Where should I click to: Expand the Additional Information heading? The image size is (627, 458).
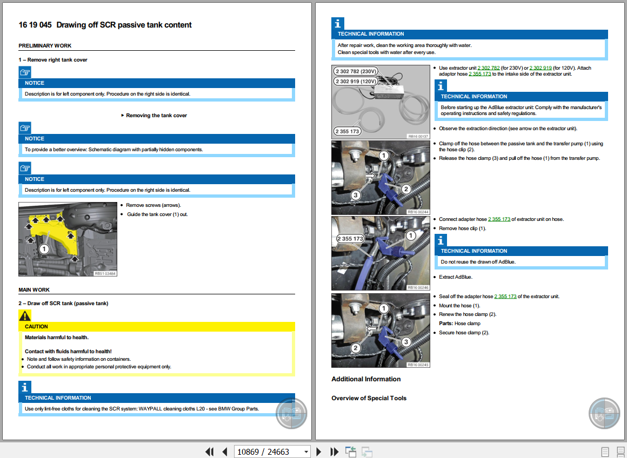pyautogui.click(x=366, y=379)
